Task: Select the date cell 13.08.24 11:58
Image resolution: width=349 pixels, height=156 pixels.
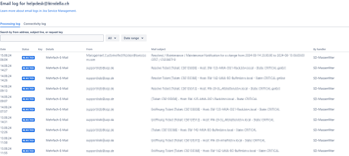Action: [x=6, y=140]
